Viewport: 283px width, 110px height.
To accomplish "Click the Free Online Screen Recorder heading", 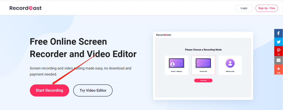I will tap(83, 48).
